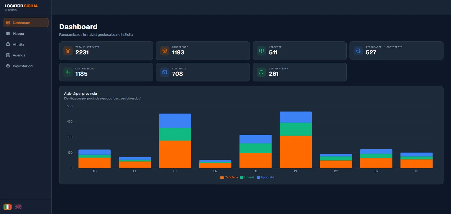Click the Con Email count 708
This screenshot has height=214, width=451.
click(178, 74)
